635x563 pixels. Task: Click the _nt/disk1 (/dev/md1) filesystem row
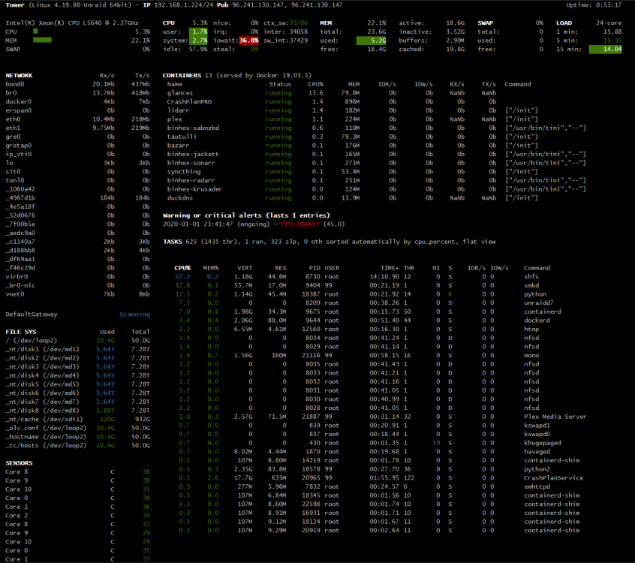(77, 349)
